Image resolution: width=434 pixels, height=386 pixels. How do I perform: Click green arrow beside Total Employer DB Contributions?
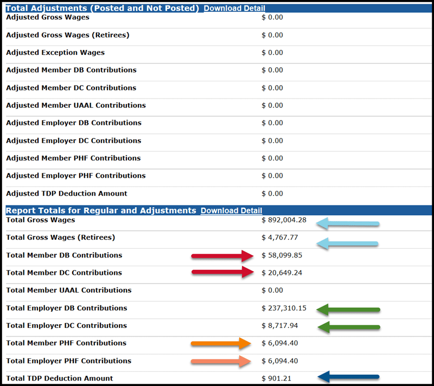click(348, 310)
